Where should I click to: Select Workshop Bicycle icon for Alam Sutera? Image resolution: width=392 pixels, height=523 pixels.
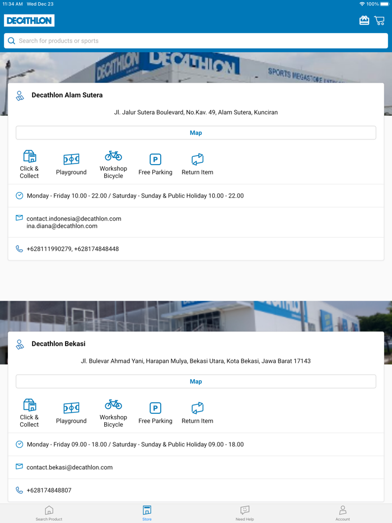[x=114, y=156]
